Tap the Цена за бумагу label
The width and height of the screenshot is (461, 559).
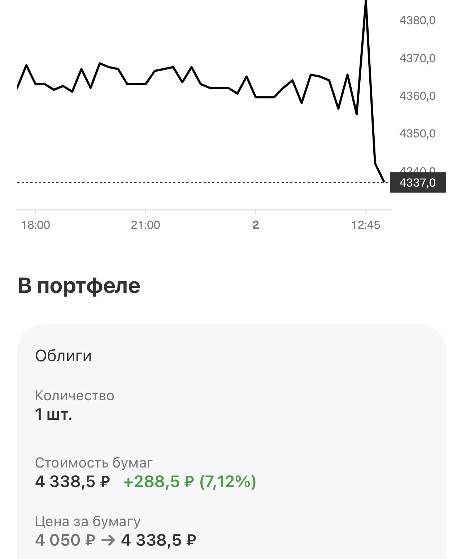tap(88, 521)
